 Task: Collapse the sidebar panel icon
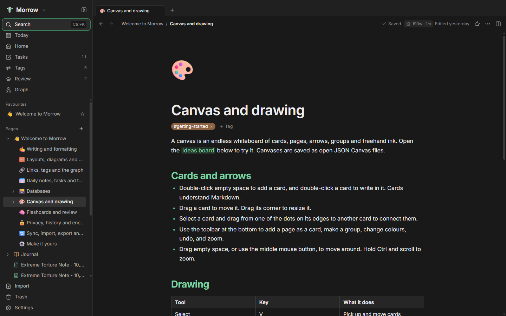[x=84, y=10]
